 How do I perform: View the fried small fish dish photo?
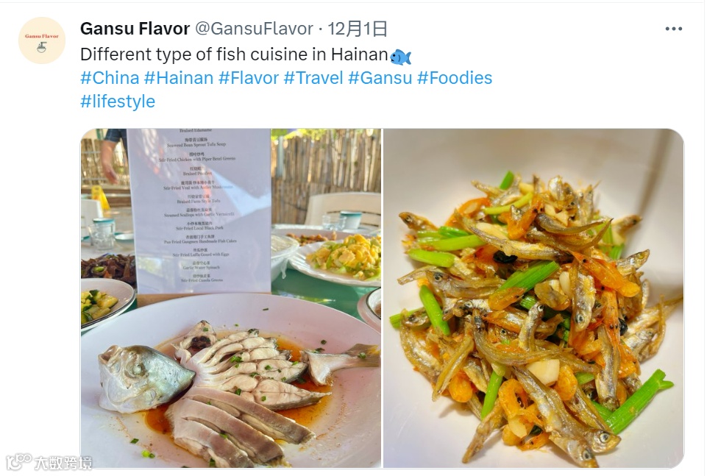(x=534, y=299)
